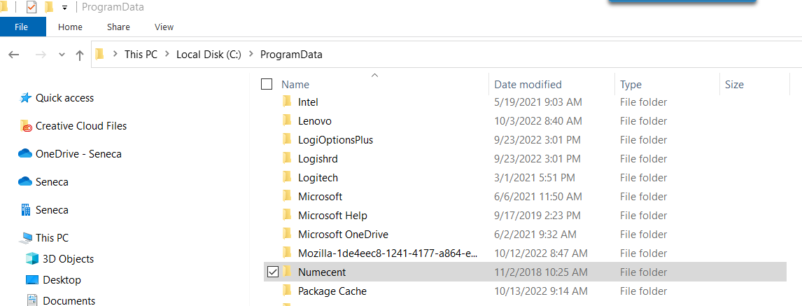The image size is (802, 306).
Task: Open the File menu tab
Action: point(22,27)
